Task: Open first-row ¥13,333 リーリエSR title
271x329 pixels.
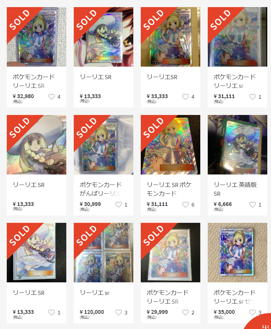Action: coord(96,77)
